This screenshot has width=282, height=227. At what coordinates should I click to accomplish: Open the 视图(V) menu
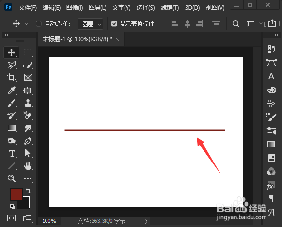(215, 8)
